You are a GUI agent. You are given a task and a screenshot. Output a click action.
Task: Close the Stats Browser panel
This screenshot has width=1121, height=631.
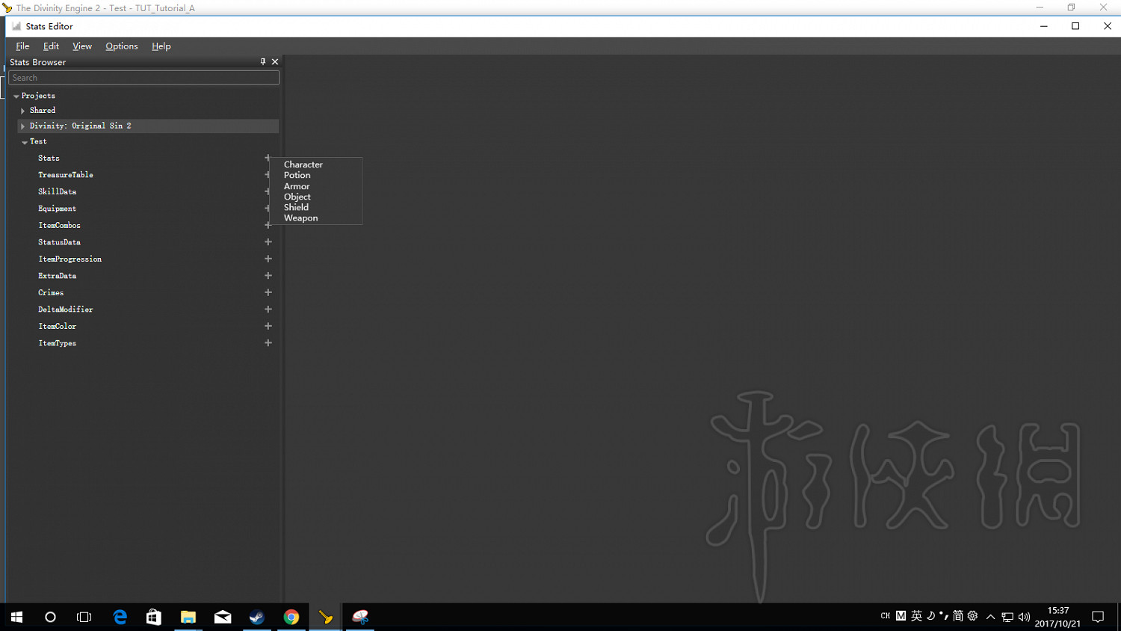(x=275, y=62)
